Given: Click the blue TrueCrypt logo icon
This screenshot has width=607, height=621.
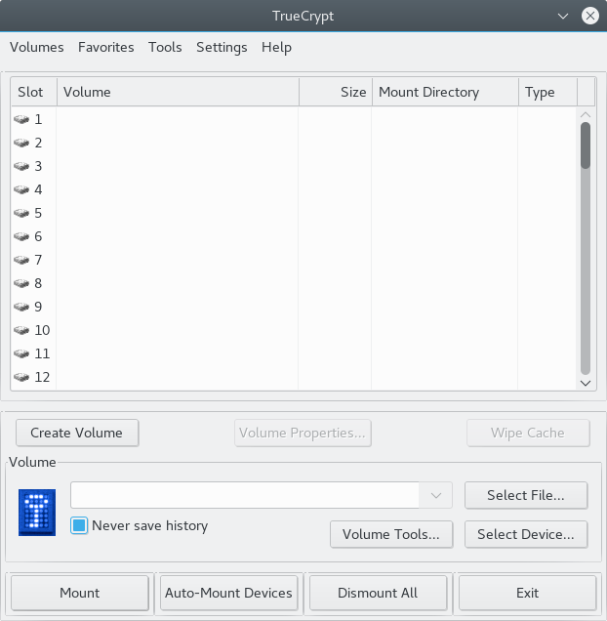Looking at the screenshot, I should pyautogui.click(x=37, y=513).
